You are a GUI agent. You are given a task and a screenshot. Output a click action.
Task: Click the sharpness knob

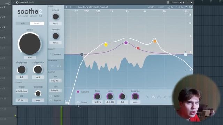(x=22, y=69)
